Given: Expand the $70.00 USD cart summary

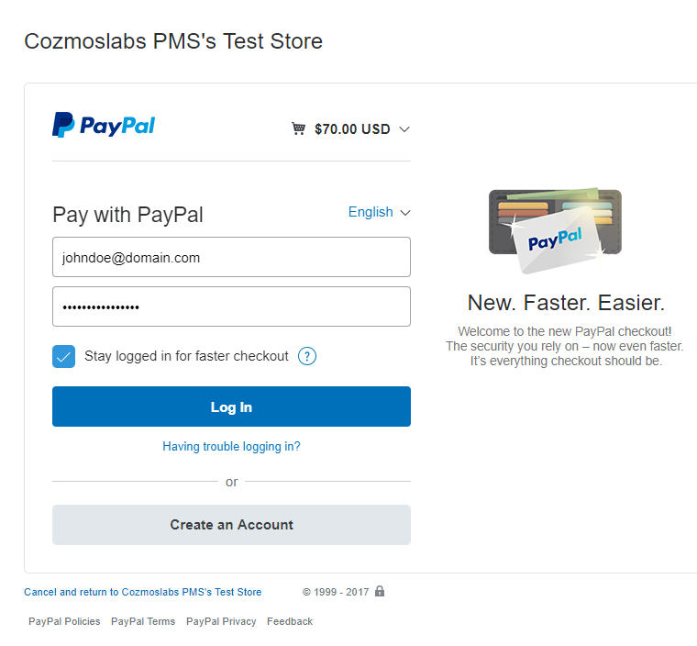Looking at the screenshot, I should [351, 129].
